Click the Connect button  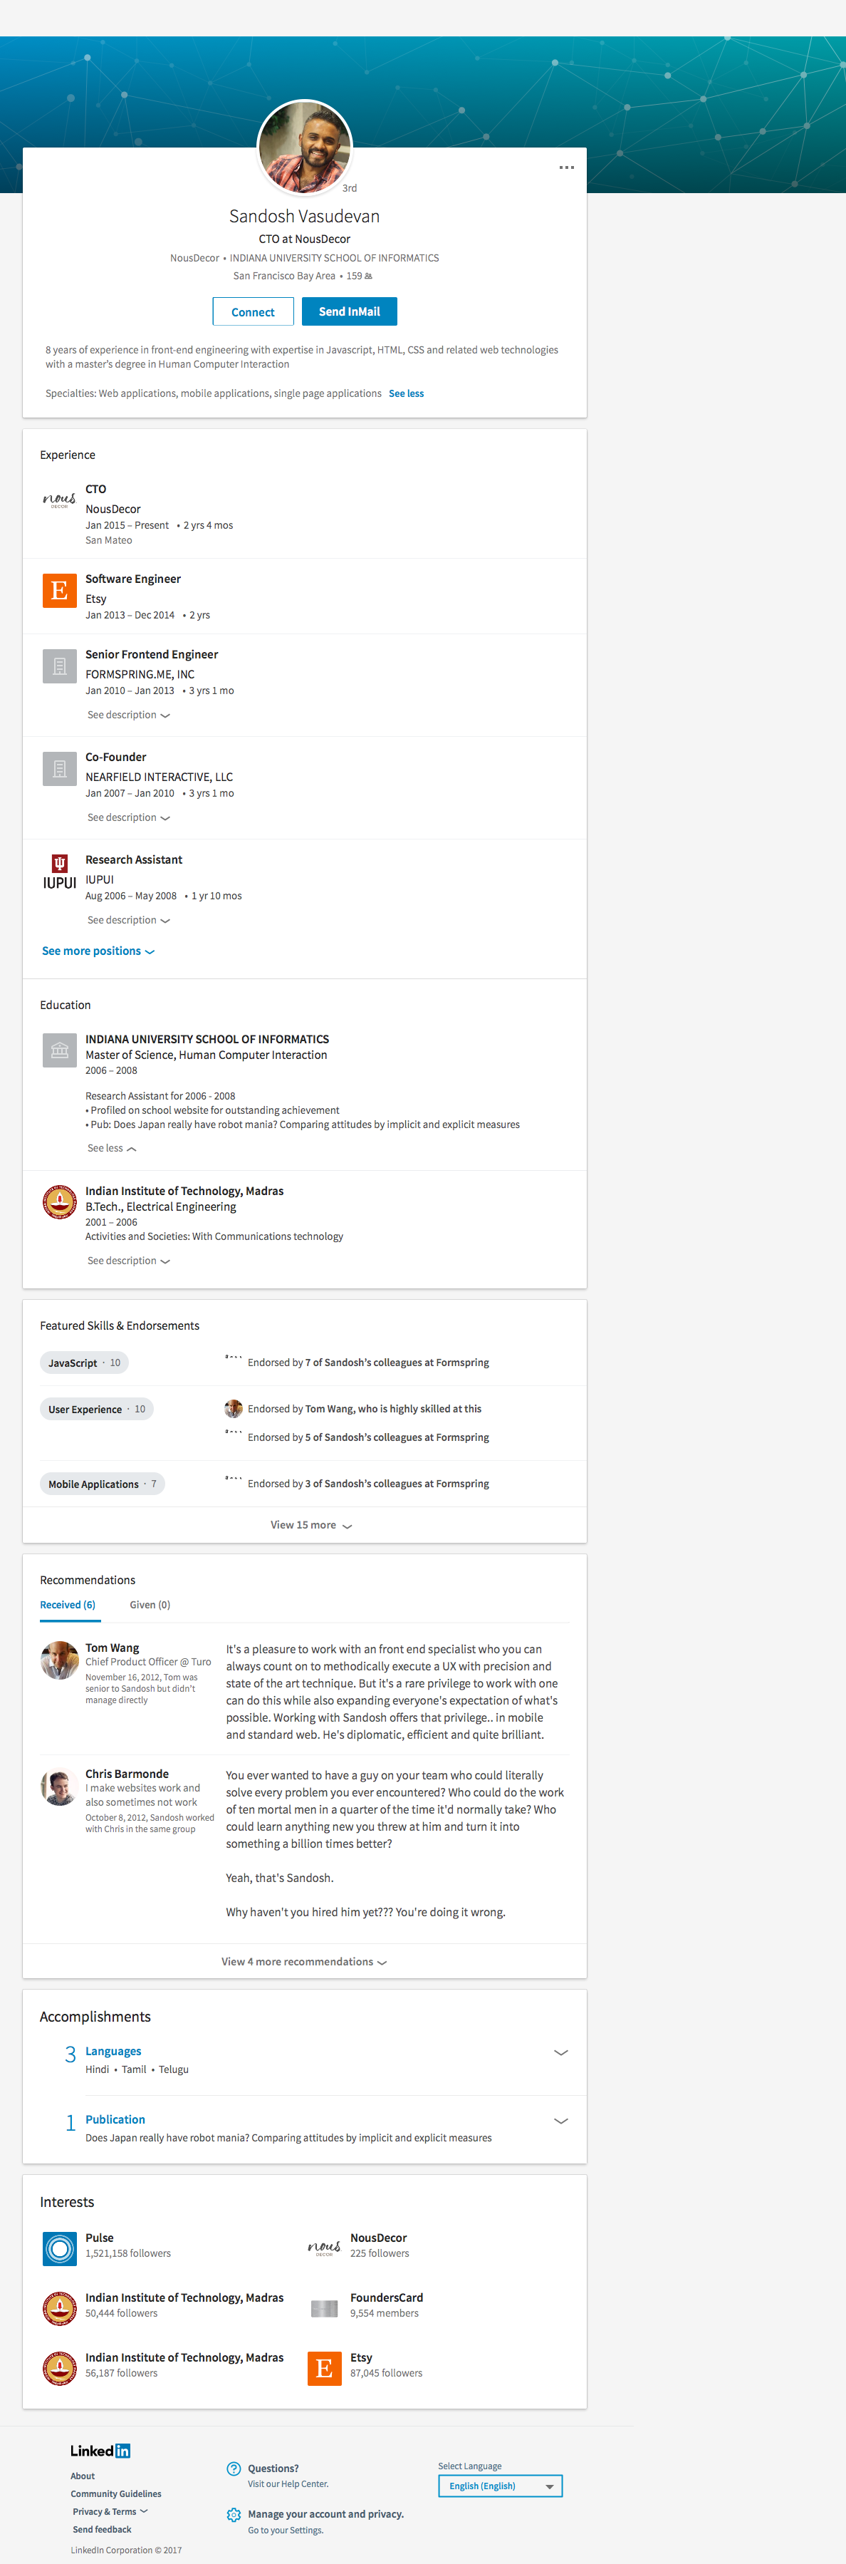point(253,311)
